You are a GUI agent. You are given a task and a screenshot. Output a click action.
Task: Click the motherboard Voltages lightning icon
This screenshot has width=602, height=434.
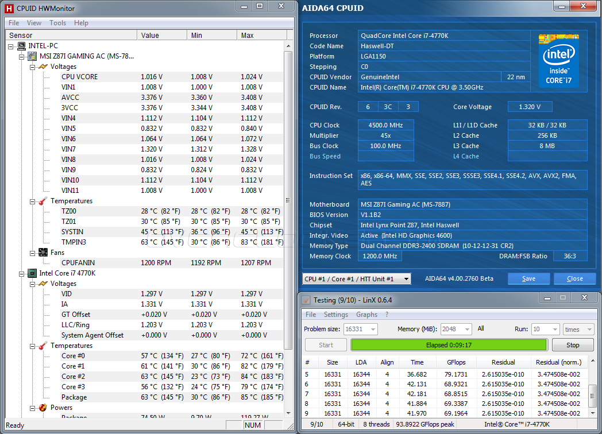click(x=43, y=67)
